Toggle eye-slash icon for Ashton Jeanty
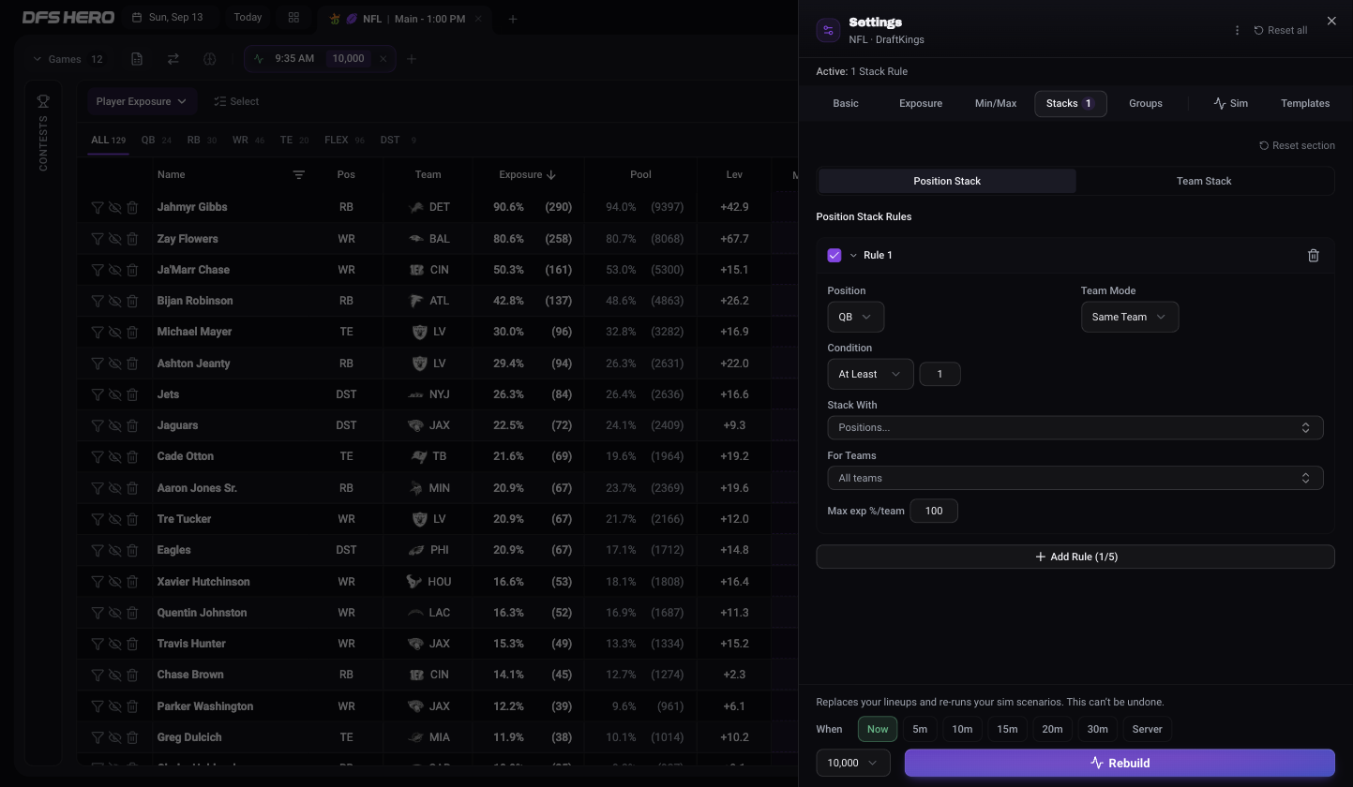 [x=114, y=364]
